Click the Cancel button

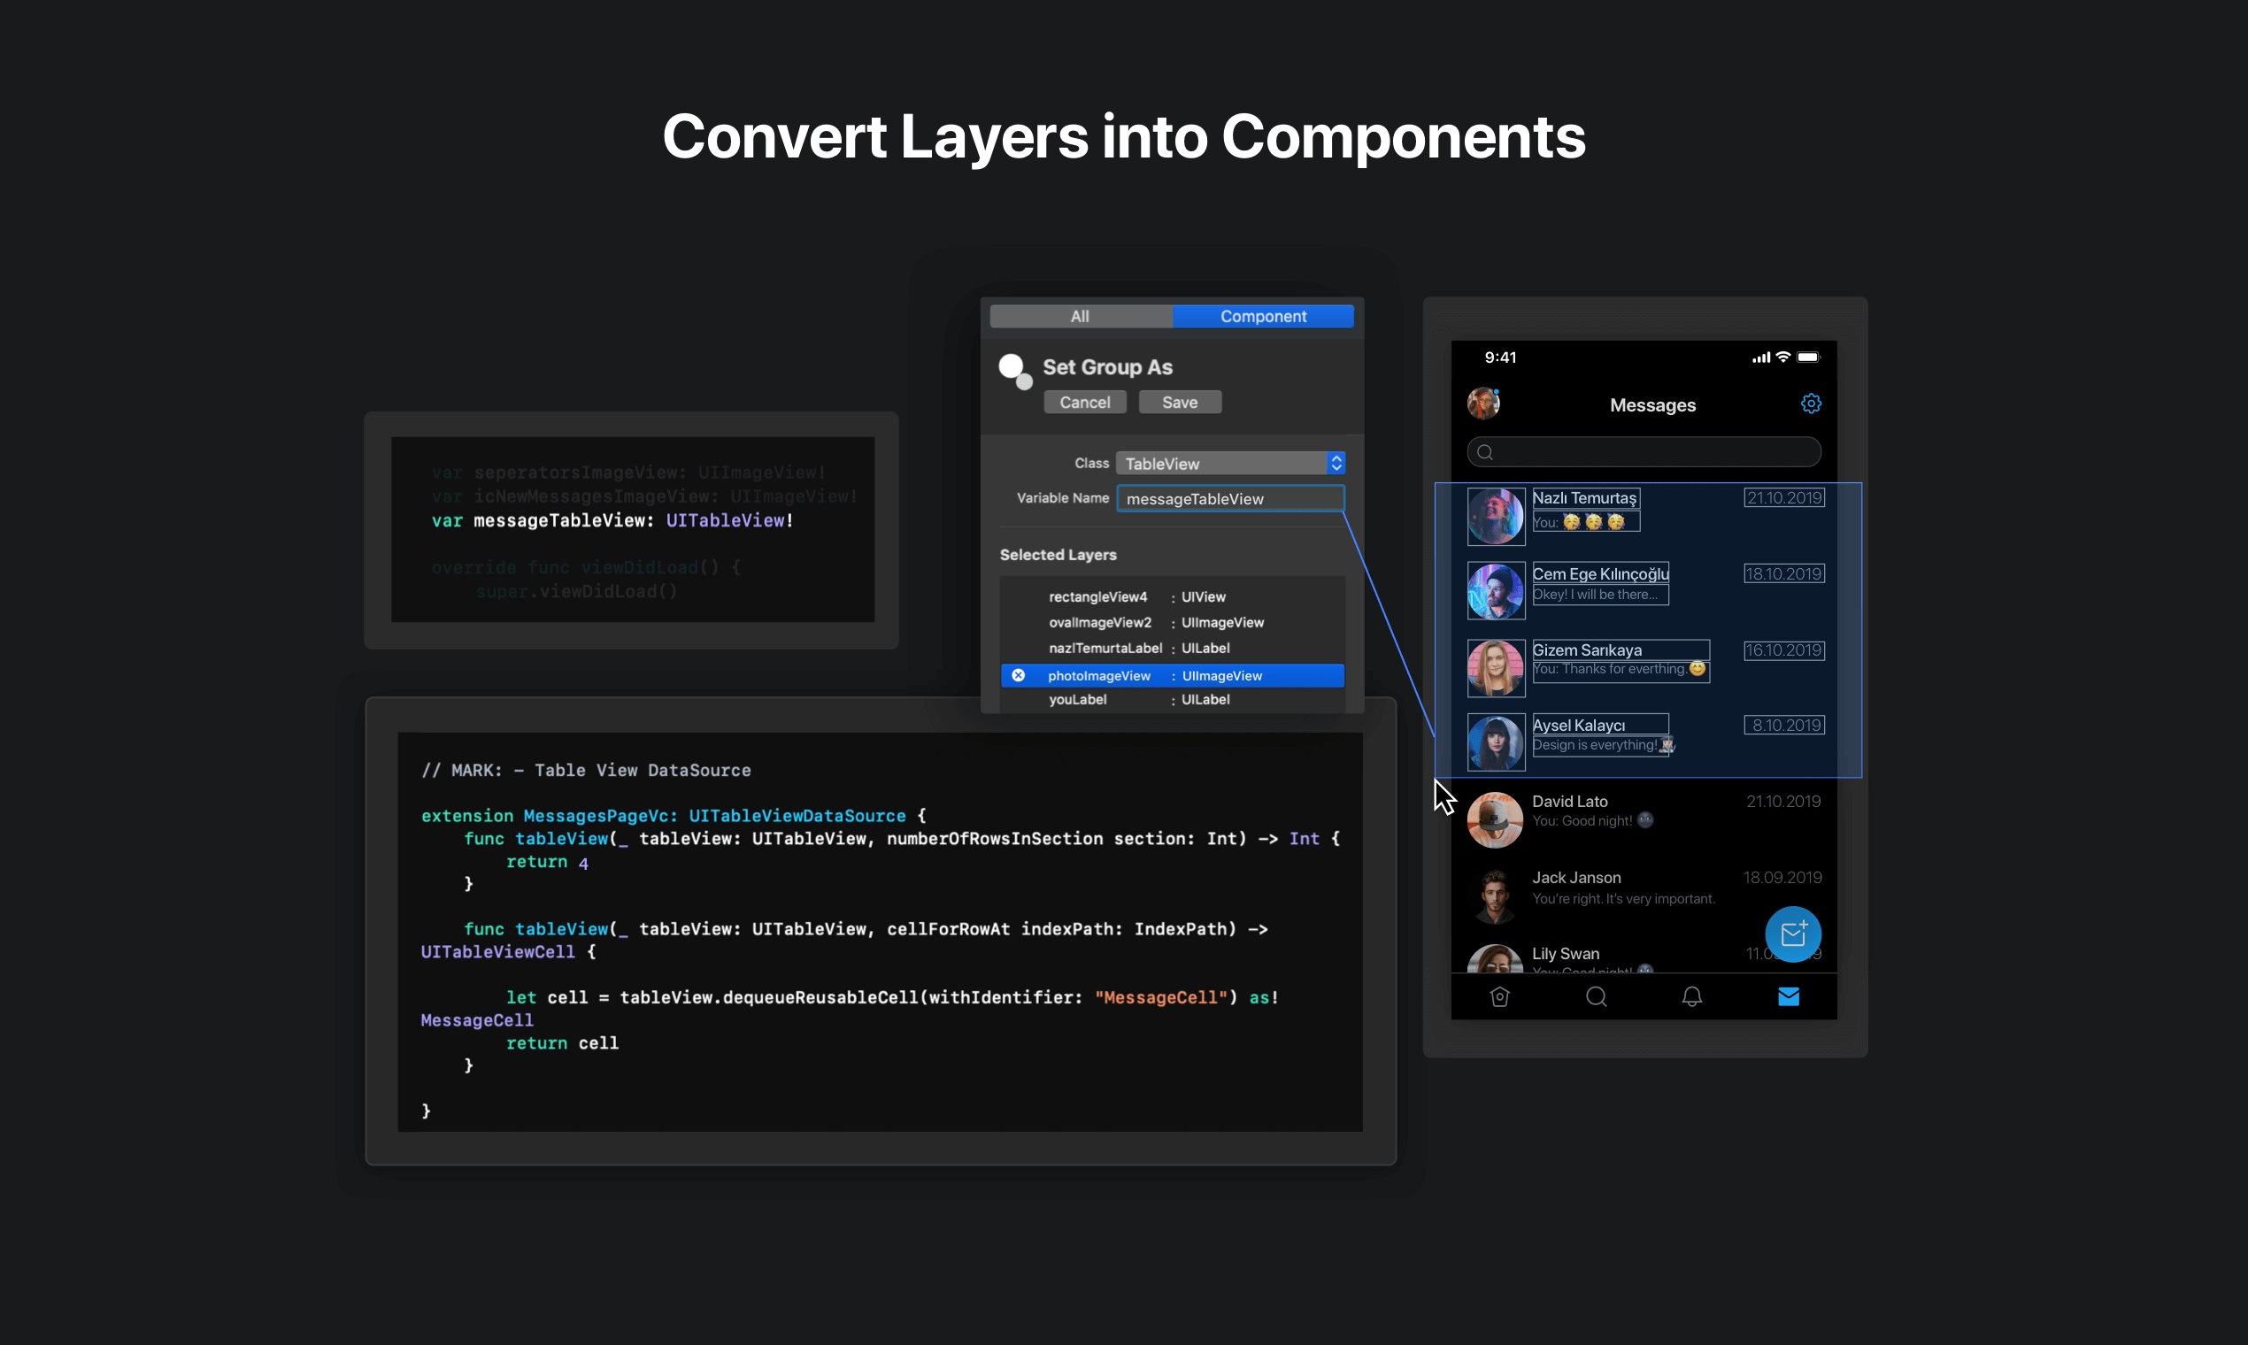coord(1084,403)
